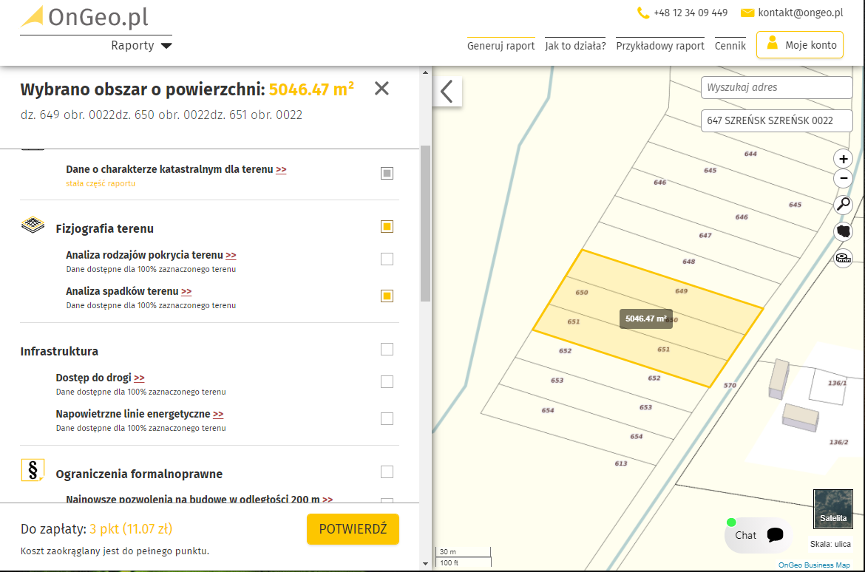Activate the measuring tape tool
Viewport: 865px width, 572px height.
[x=843, y=258]
